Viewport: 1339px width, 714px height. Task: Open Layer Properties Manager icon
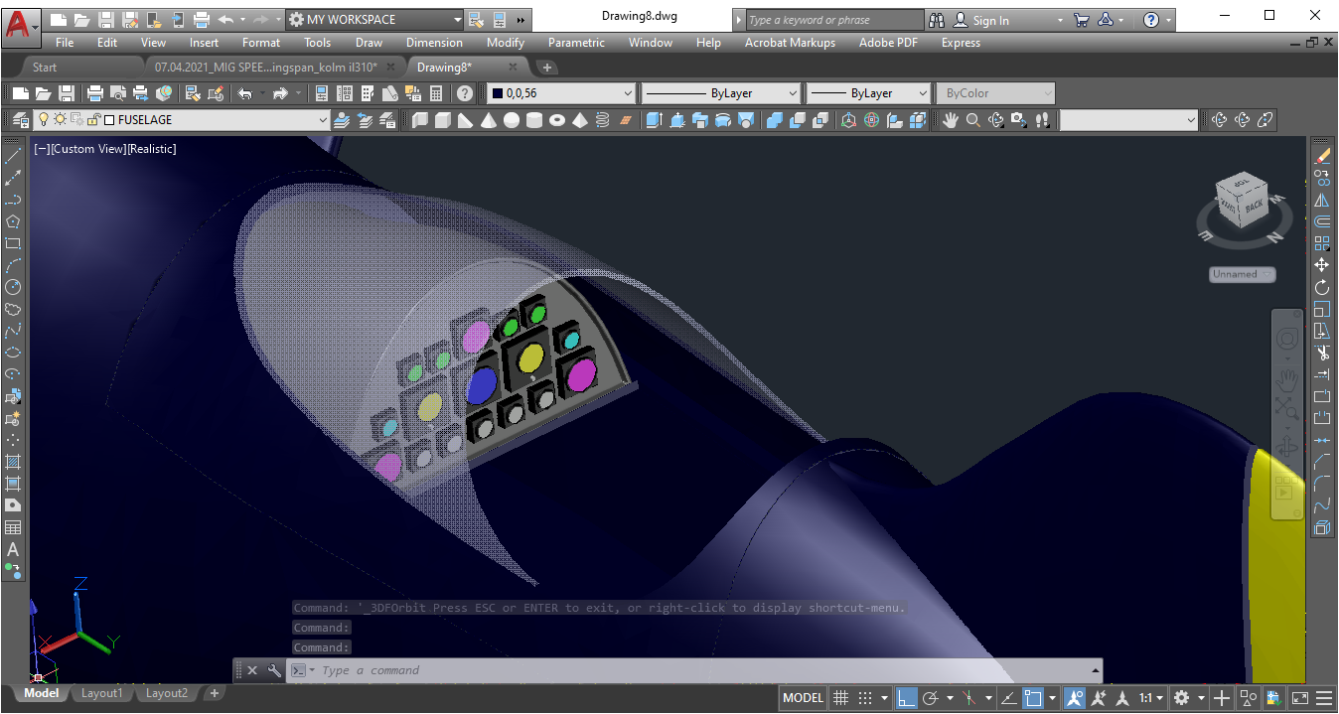(21, 120)
